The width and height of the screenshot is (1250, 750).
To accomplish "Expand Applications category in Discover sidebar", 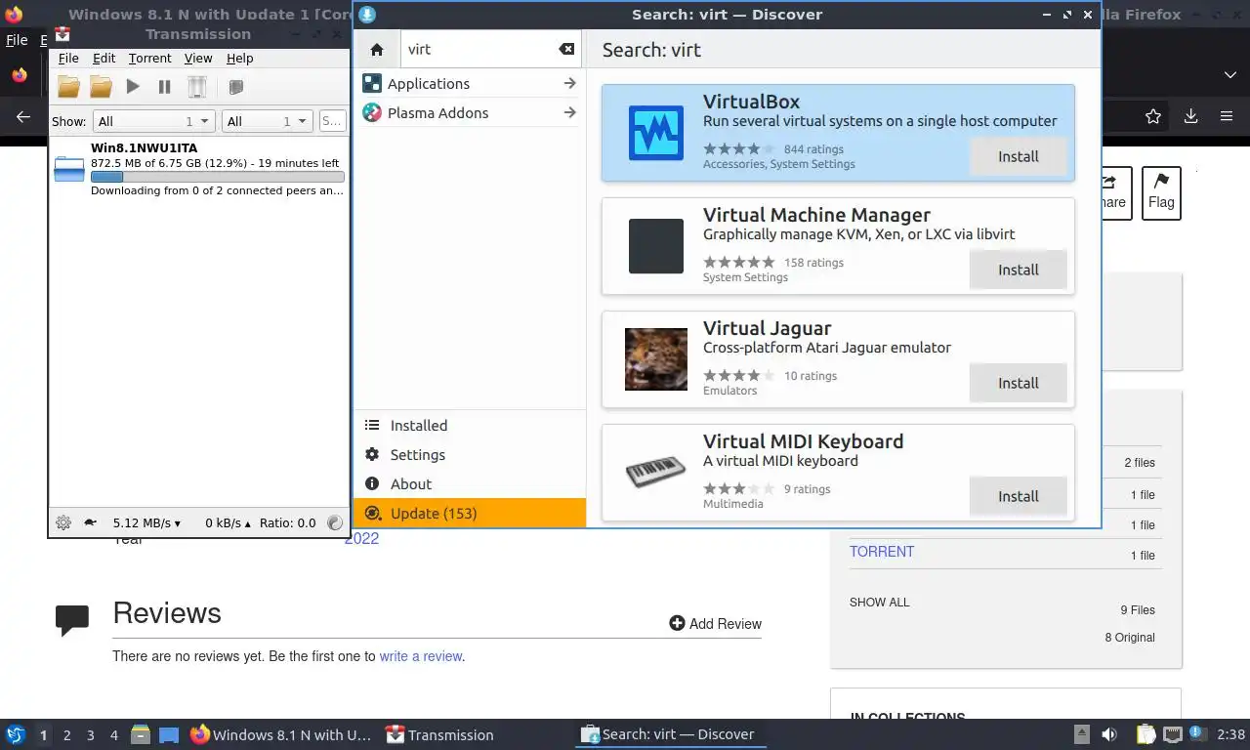I will pyautogui.click(x=470, y=83).
